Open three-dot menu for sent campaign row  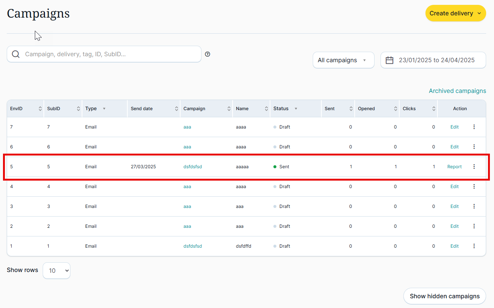point(474,167)
